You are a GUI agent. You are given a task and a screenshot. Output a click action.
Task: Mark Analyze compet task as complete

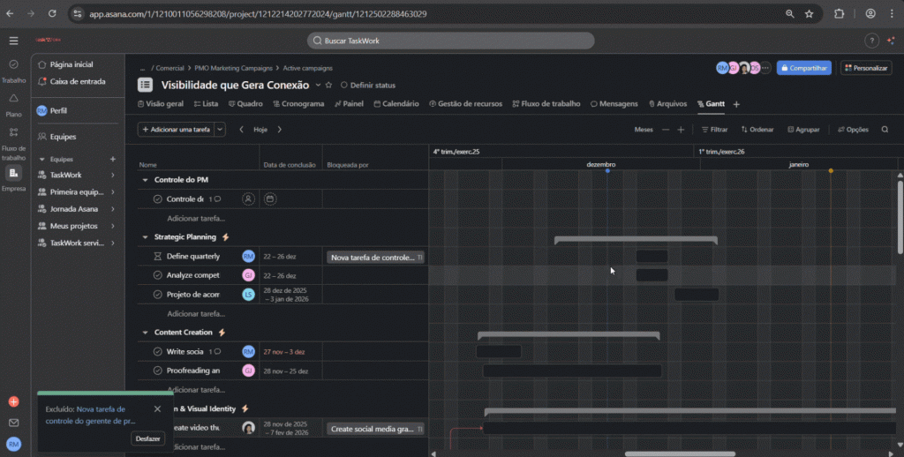coord(158,275)
